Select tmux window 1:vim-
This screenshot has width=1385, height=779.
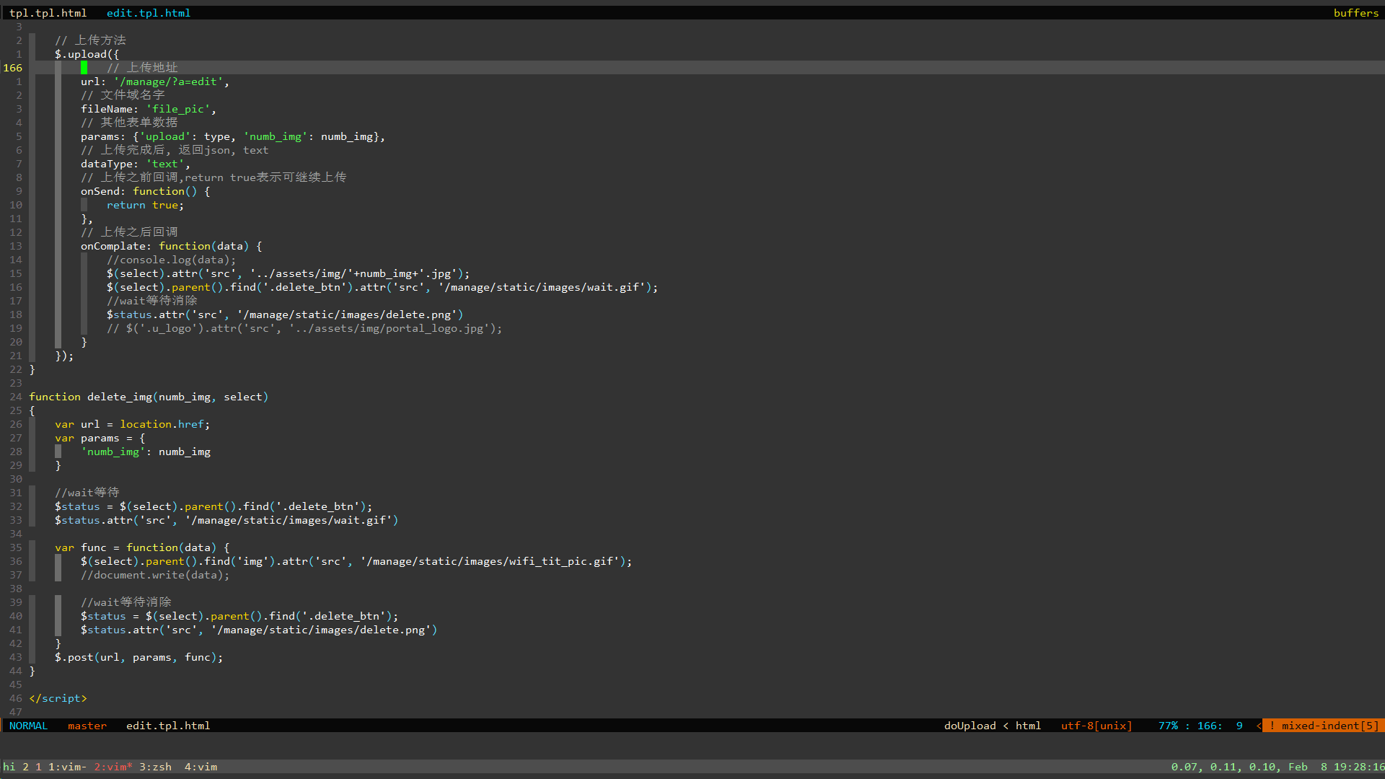pos(67,767)
